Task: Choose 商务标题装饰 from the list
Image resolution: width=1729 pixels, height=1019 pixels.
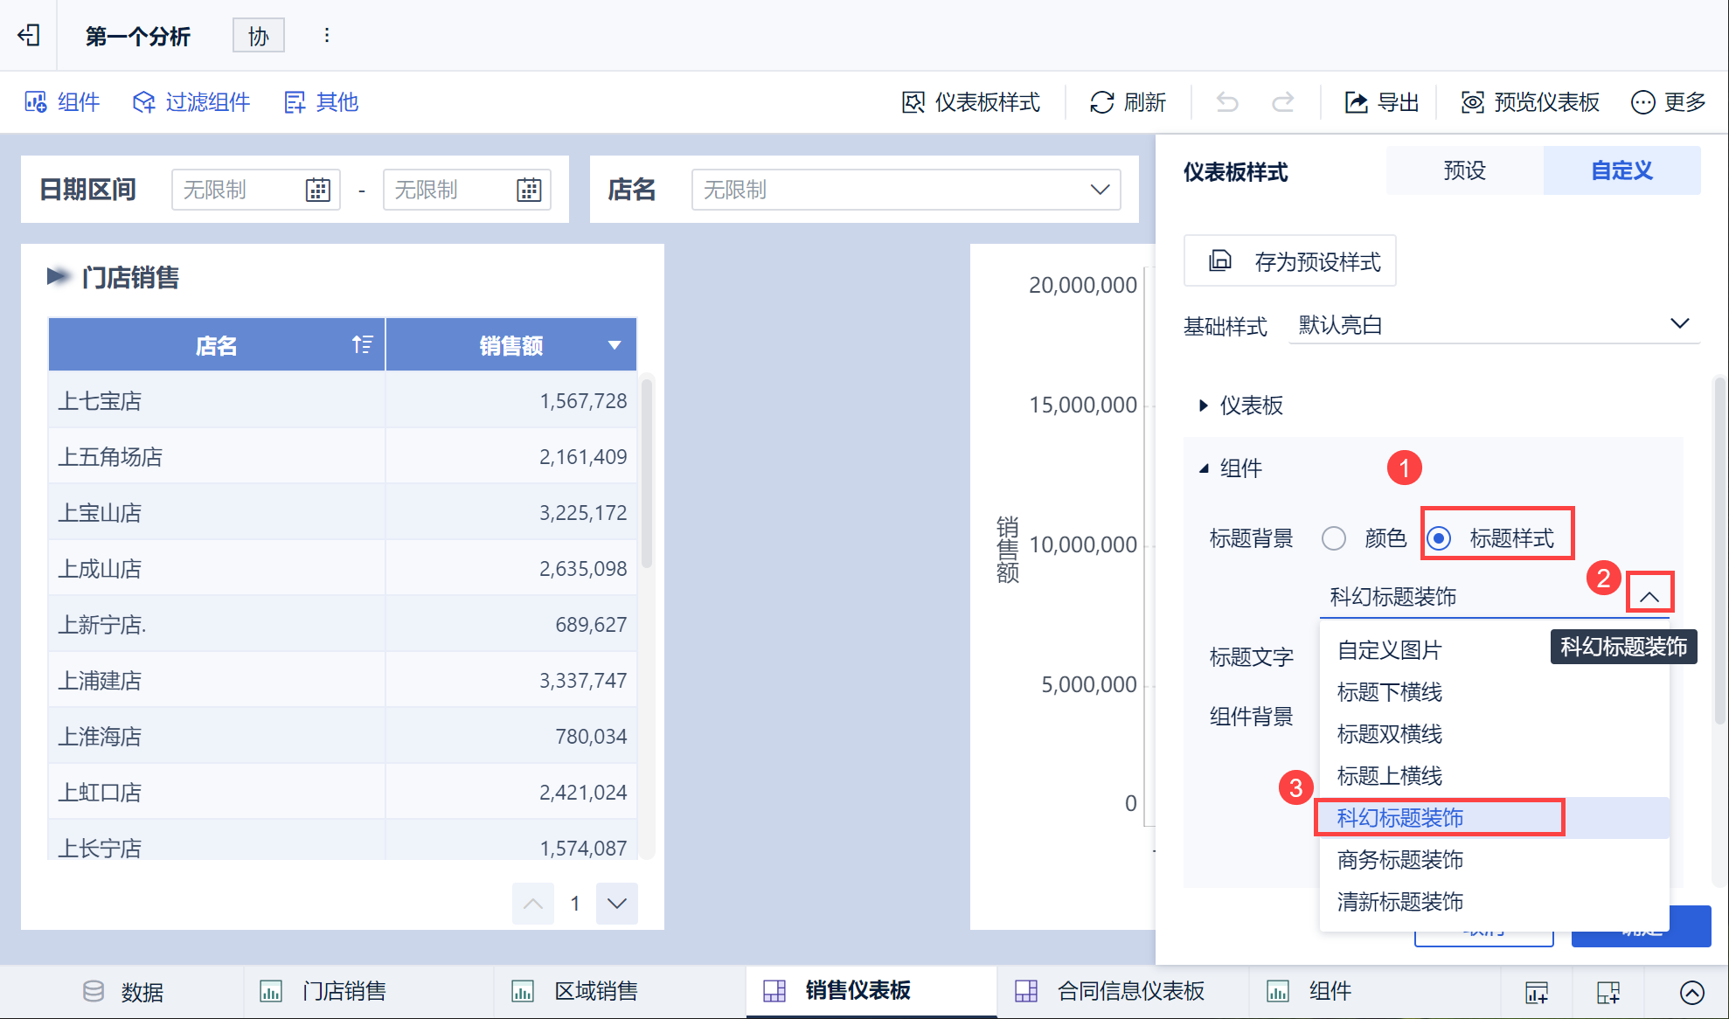Action: point(1399,860)
